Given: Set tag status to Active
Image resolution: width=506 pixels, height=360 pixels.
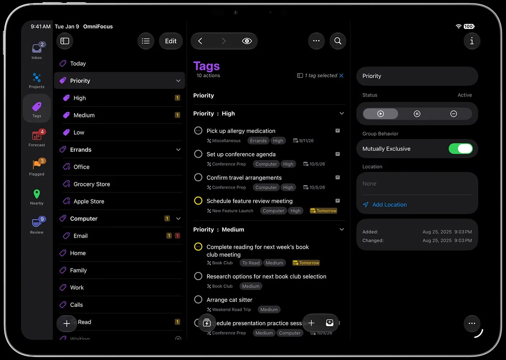Looking at the screenshot, I should pos(381,114).
